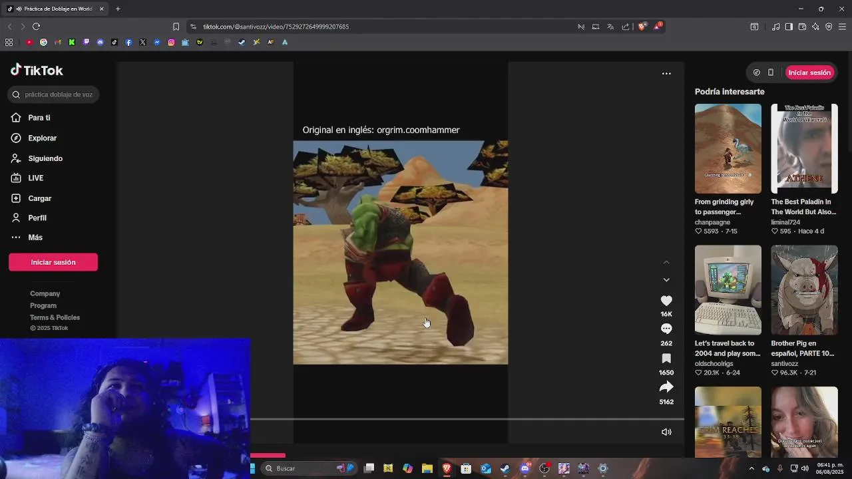Click the Windows taskbar Buscar search box
The image size is (852, 479).
tap(308, 468)
